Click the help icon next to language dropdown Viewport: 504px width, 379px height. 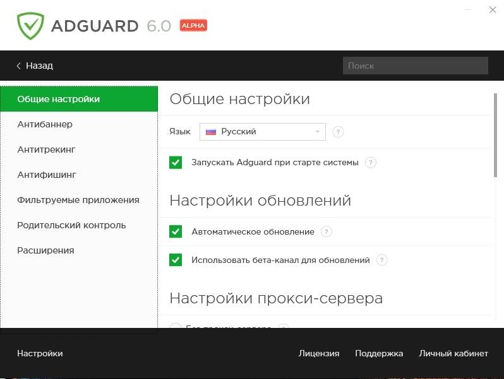[x=338, y=132]
